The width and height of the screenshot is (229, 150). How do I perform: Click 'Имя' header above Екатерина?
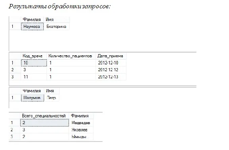click(56, 19)
